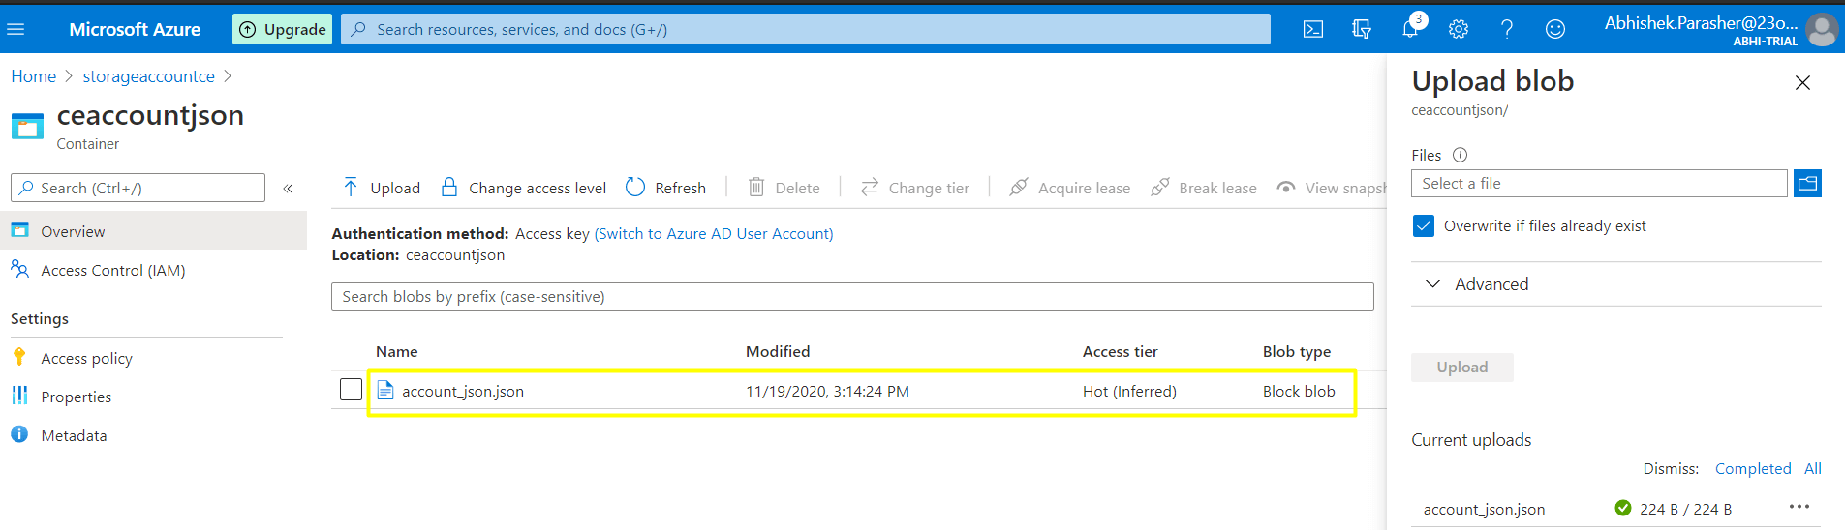Open the account_json.json upload more options
The width and height of the screenshot is (1845, 530).
point(1799,507)
